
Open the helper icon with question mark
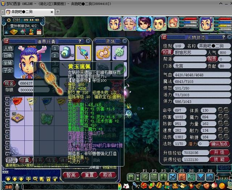click(31, 31)
